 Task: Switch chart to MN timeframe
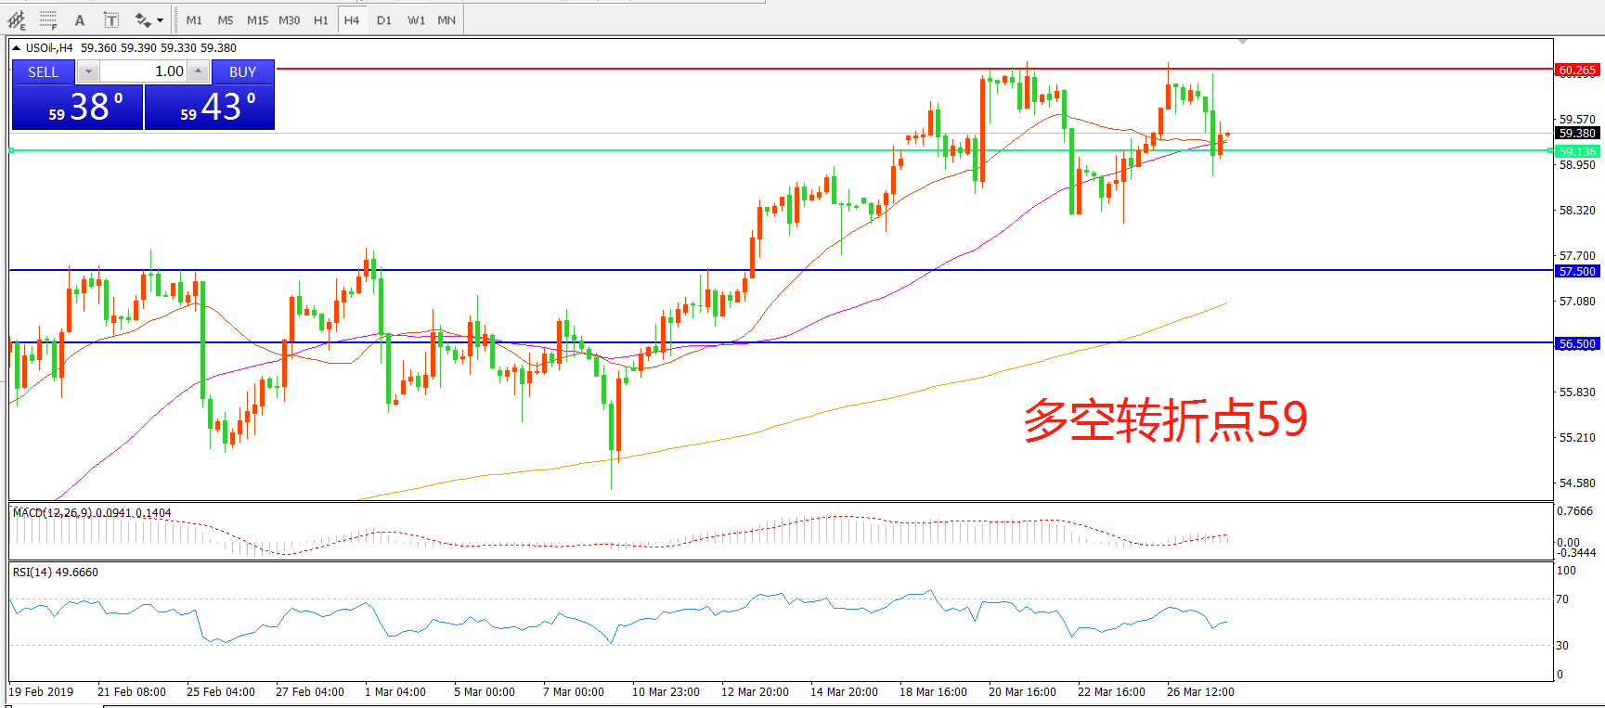447,19
